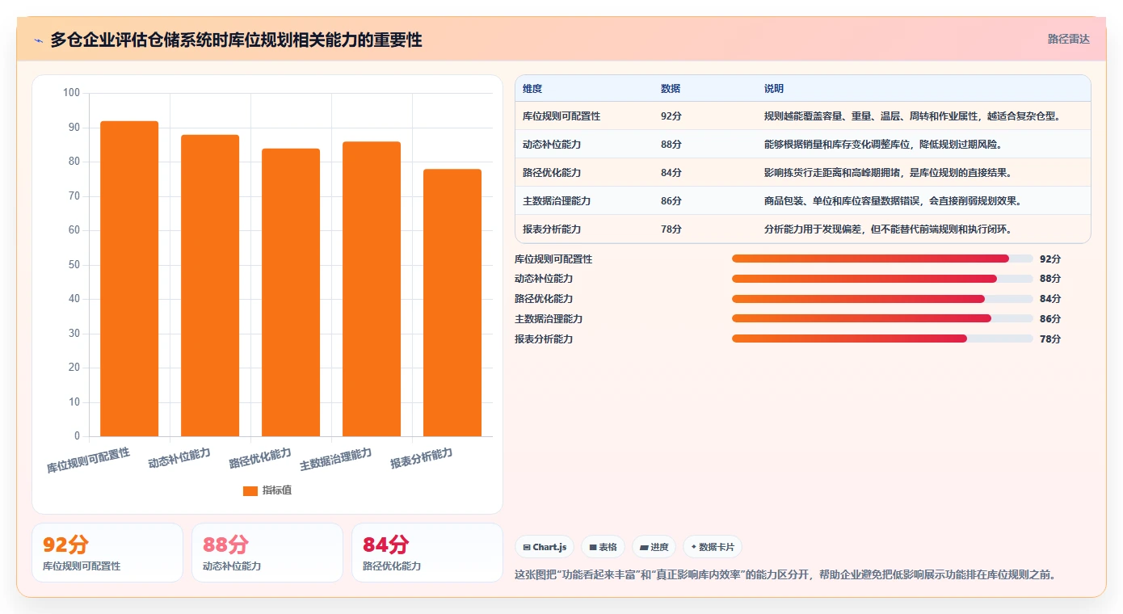Image resolution: width=1123 pixels, height=614 pixels.
Task: Click the 路径优化能力 bar in chart
Action: click(x=291, y=292)
